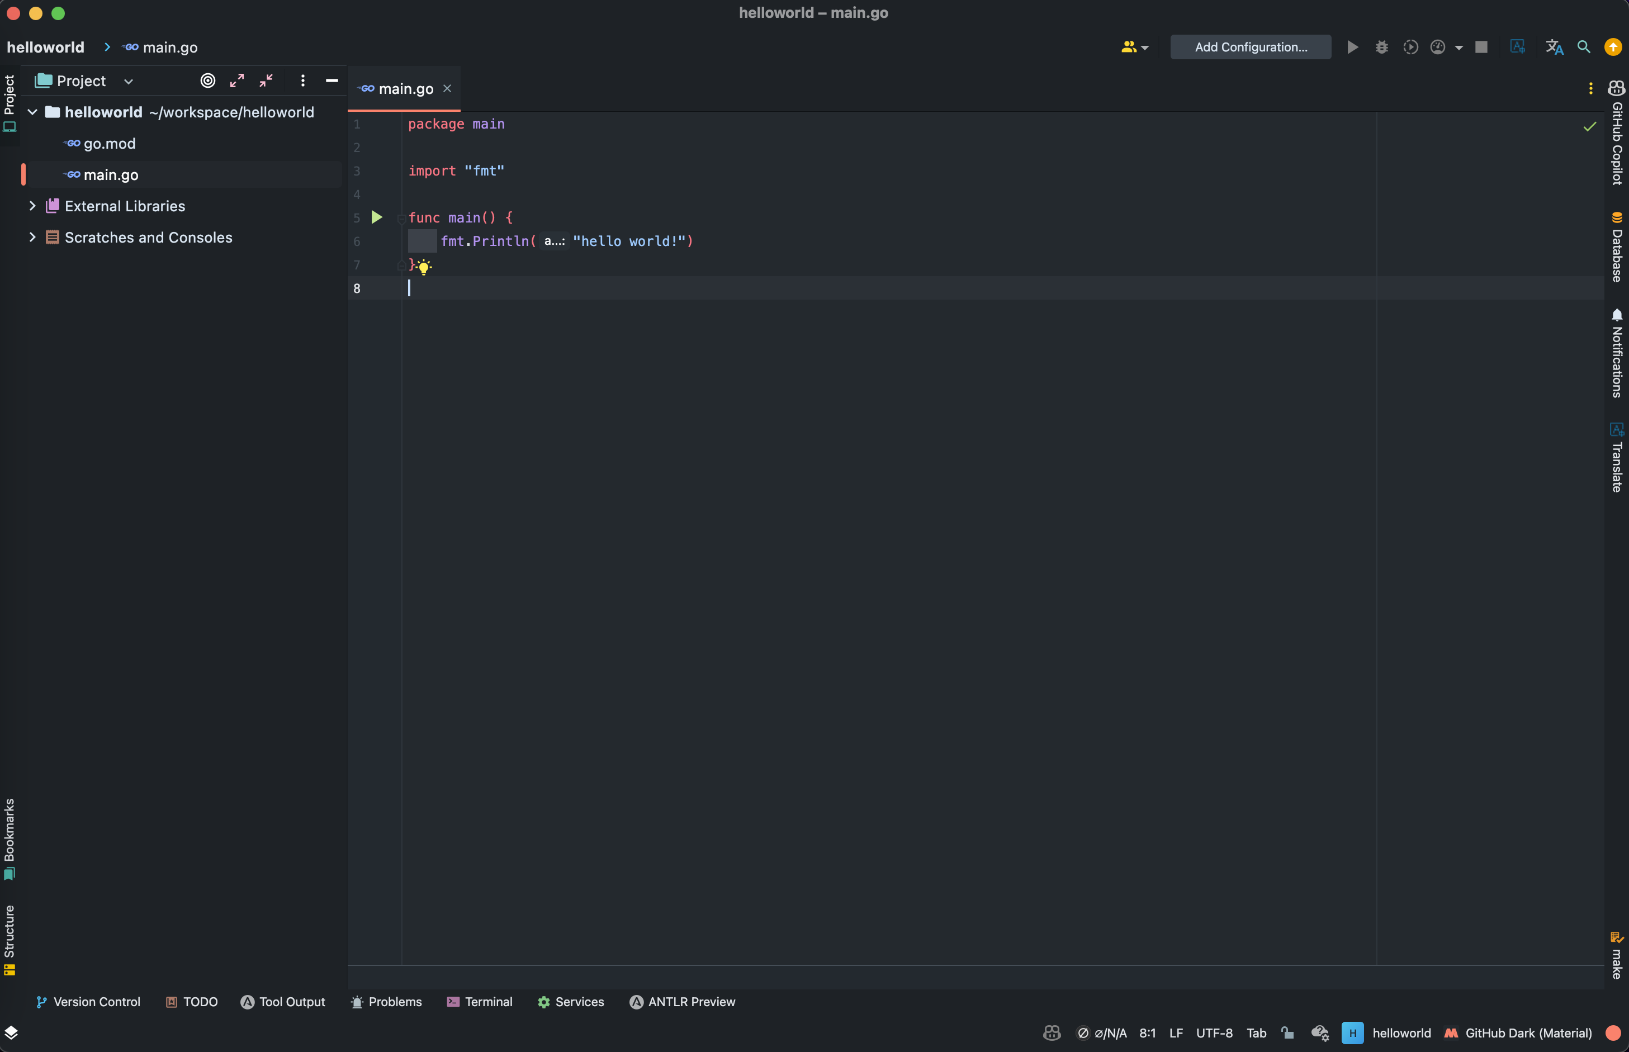Click the Add Configuration button
Screen dimensions: 1629x1052
coord(1250,47)
